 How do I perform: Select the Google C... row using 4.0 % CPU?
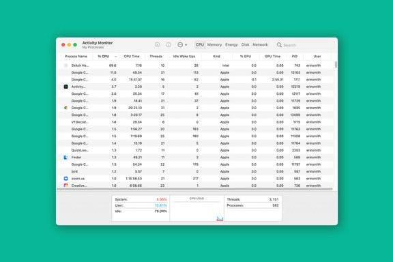click(195, 79)
